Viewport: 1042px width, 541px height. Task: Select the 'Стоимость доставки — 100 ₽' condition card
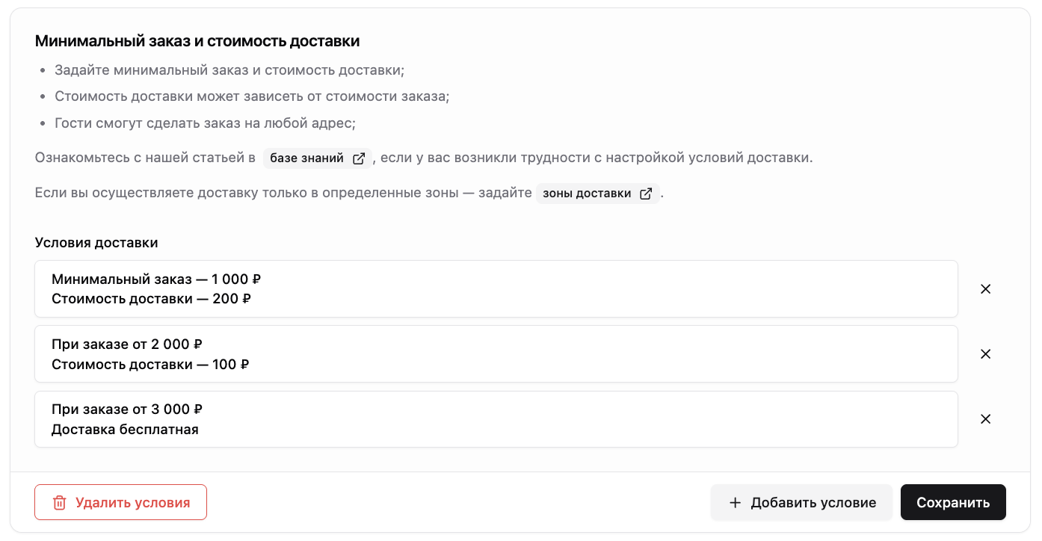pyautogui.click(x=496, y=354)
